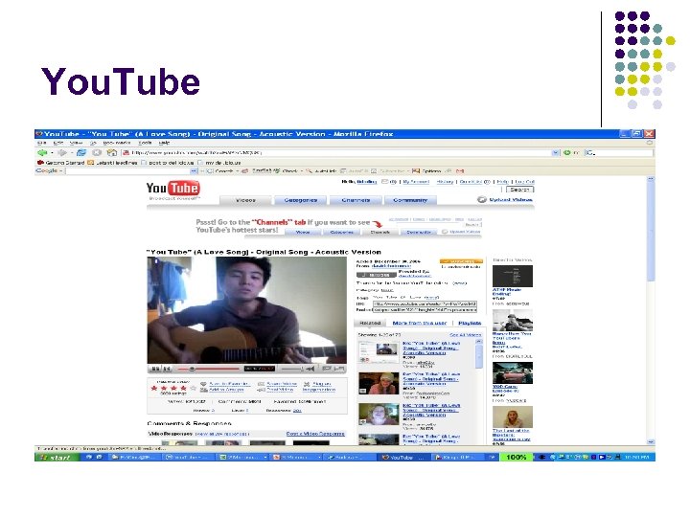Click the Latest Headlines bookmark
This screenshot has height=517, width=690.
pyautogui.click(x=113, y=162)
